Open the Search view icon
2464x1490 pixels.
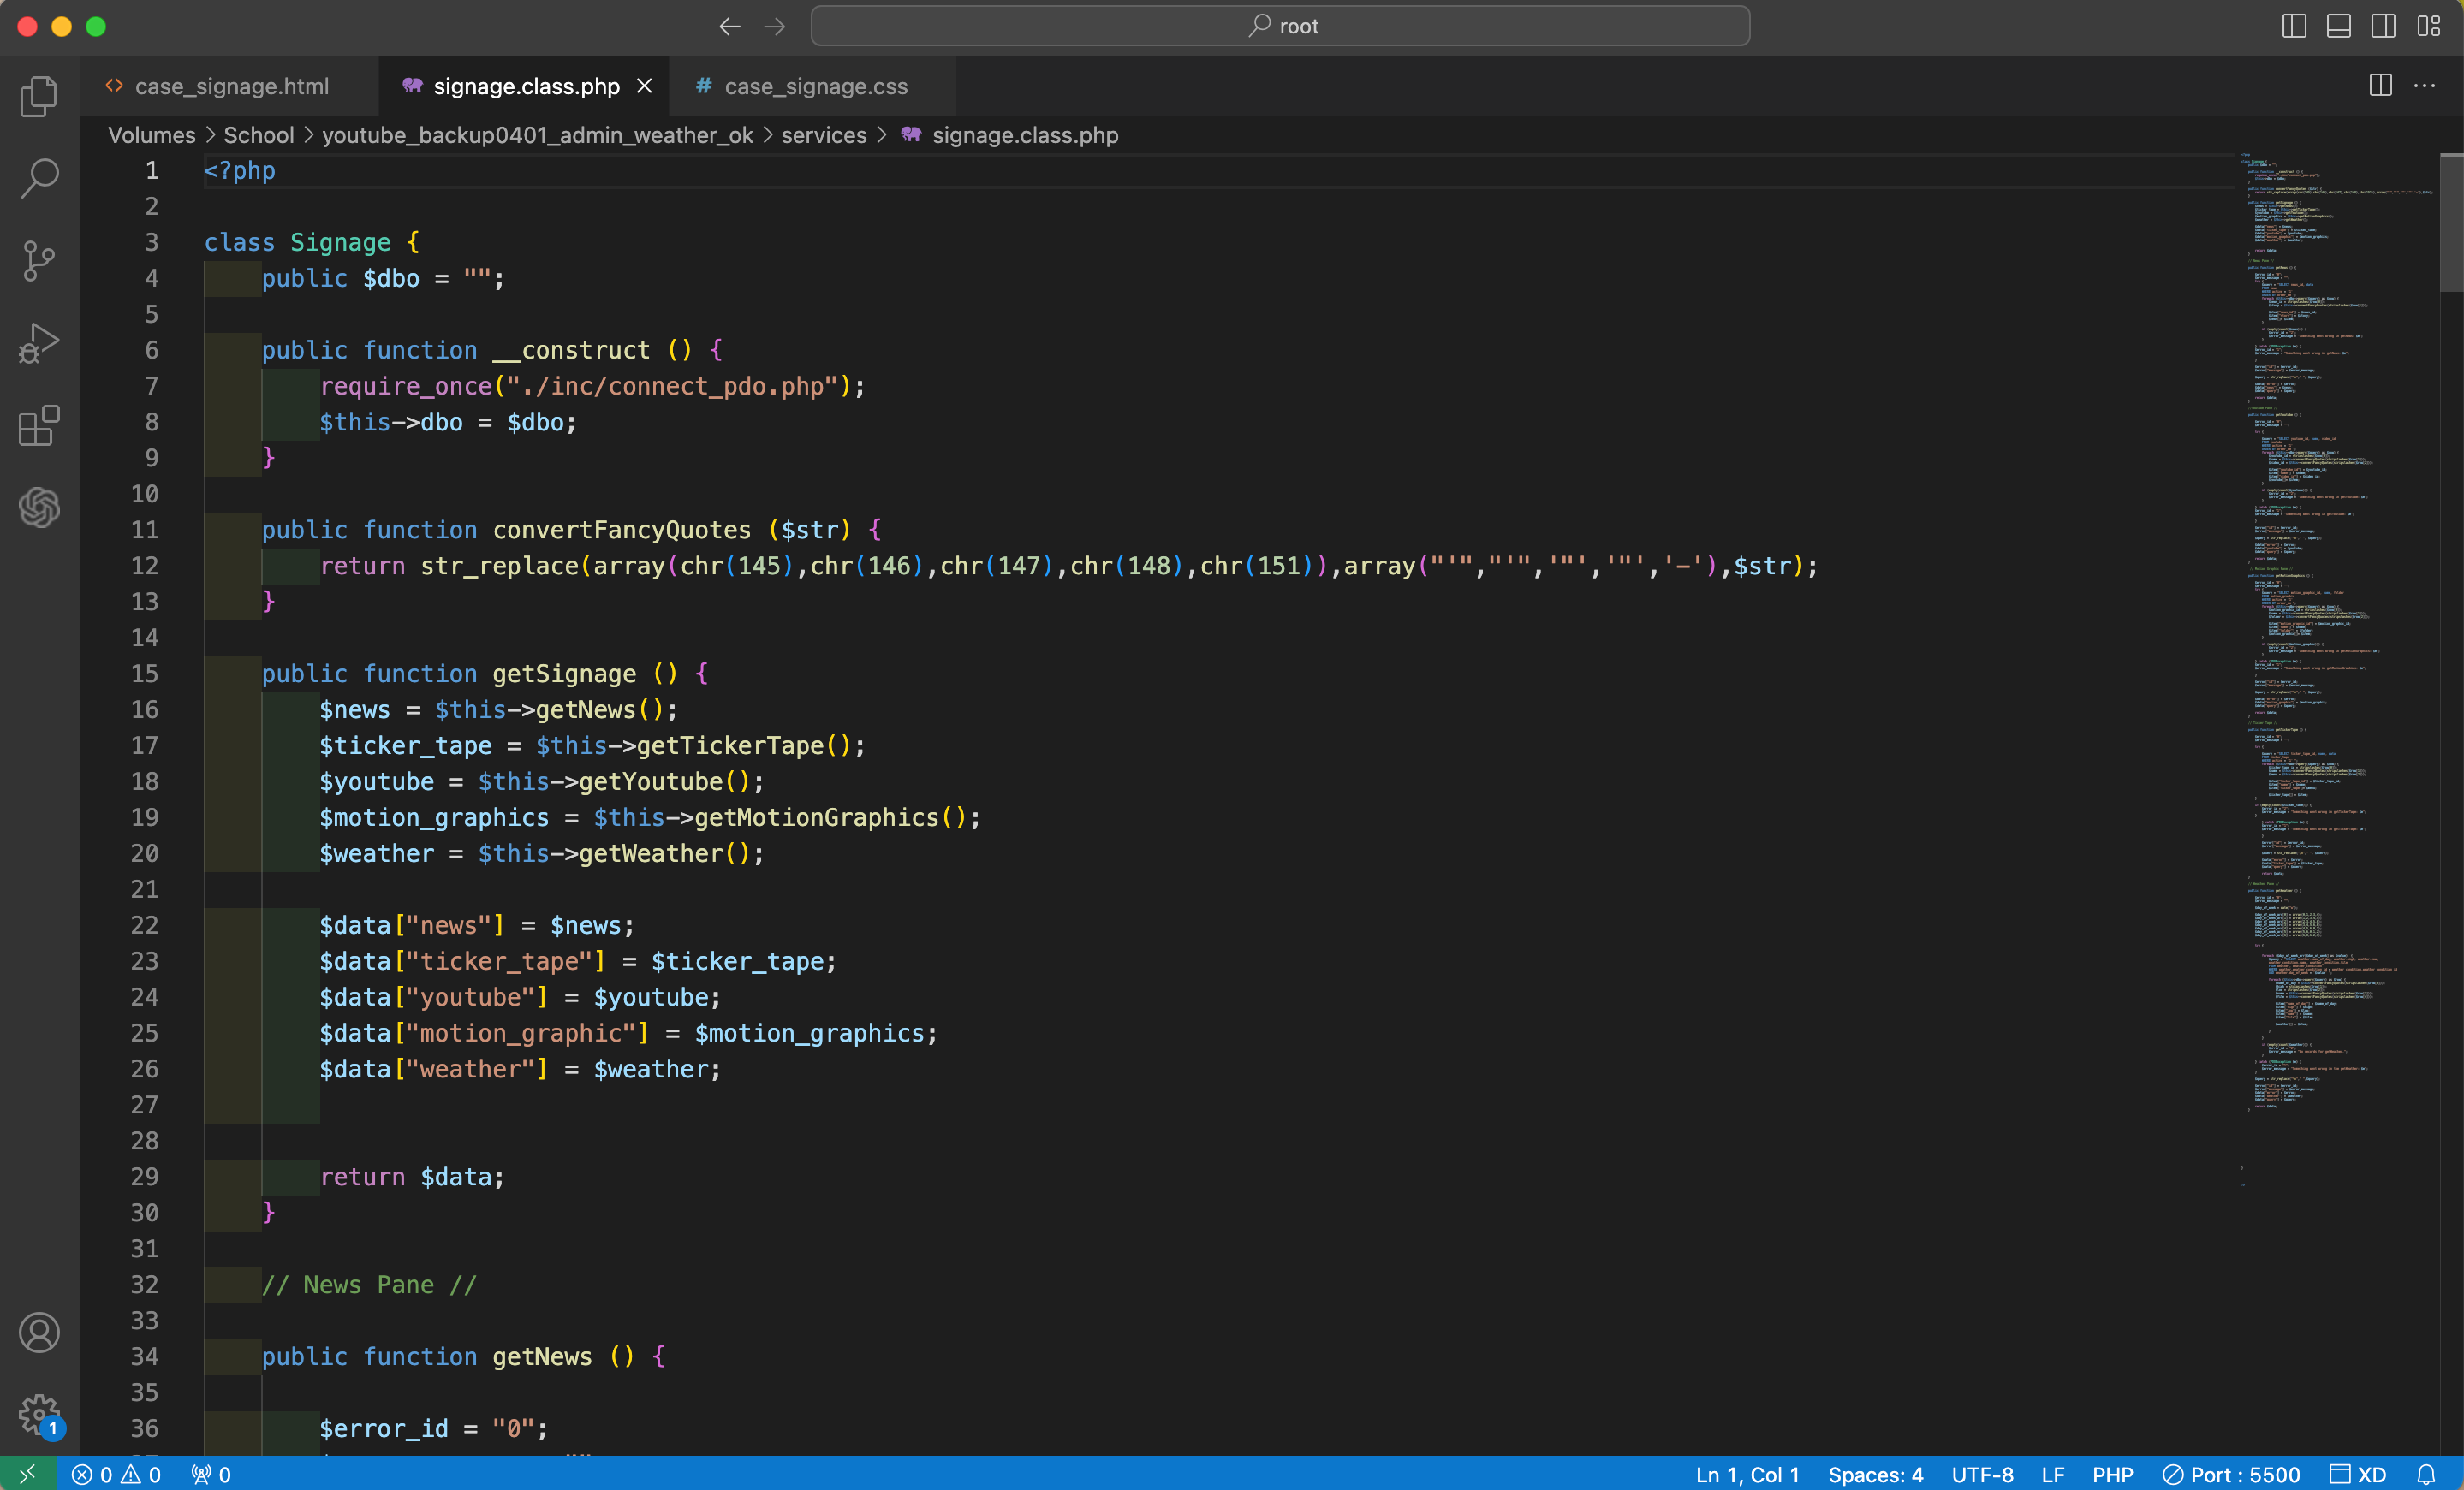[39, 178]
